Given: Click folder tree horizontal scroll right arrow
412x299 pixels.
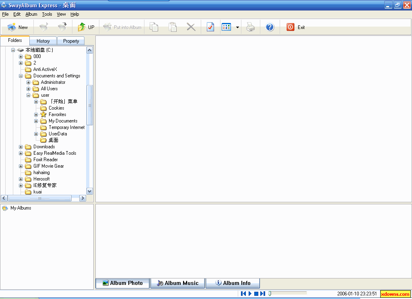Looking at the screenshot, I should [82, 198].
